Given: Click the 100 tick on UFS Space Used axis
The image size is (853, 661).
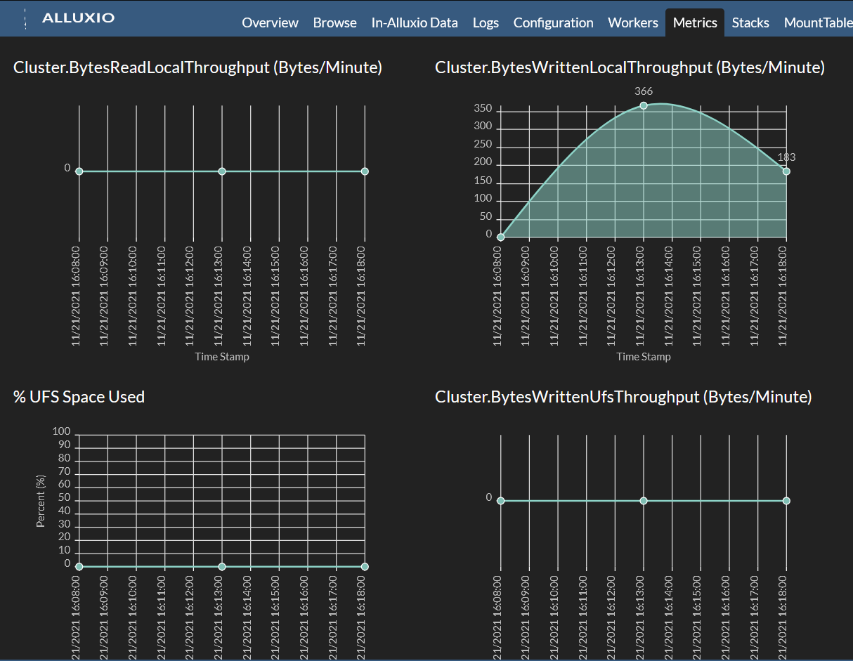Looking at the screenshot, I should tap(62, 431).
